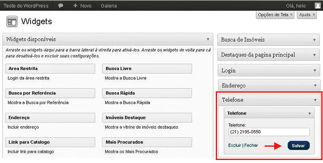Expand the Opções de Tela panel
The image size is (323, 163).
(x=275, y=15)
